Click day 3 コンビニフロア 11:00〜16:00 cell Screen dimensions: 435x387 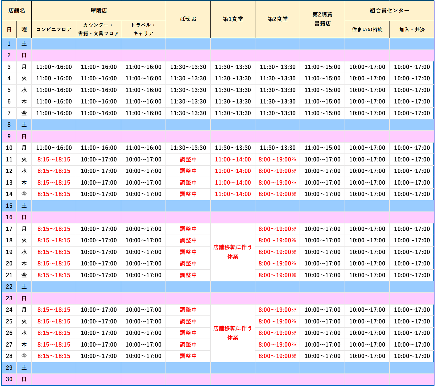54,67
